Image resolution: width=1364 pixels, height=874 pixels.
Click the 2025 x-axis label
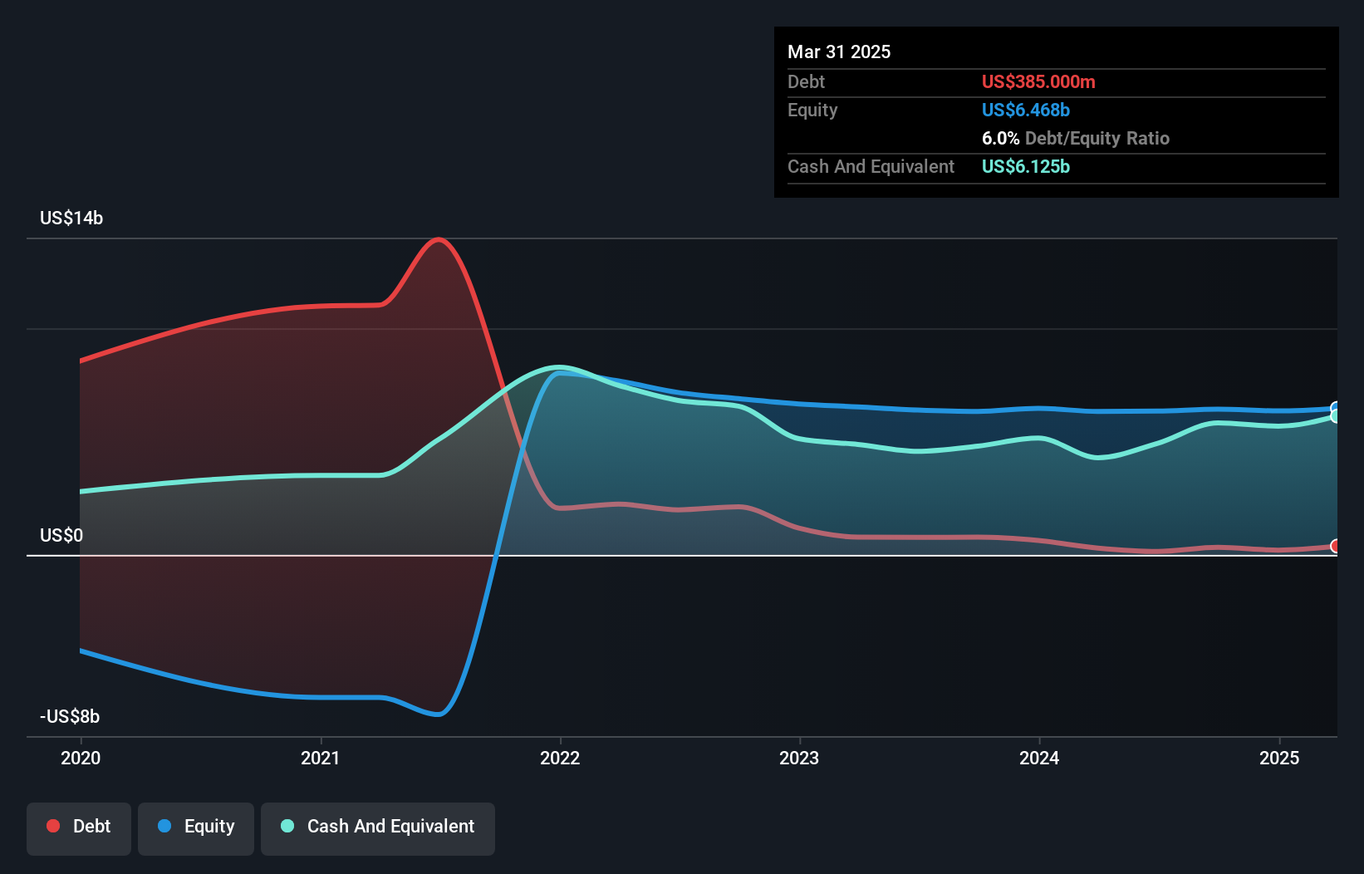click(x=1279, y=758)
